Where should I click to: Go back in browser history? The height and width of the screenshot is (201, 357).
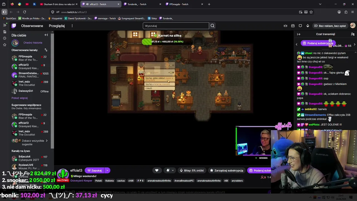[x=11, y=12]
